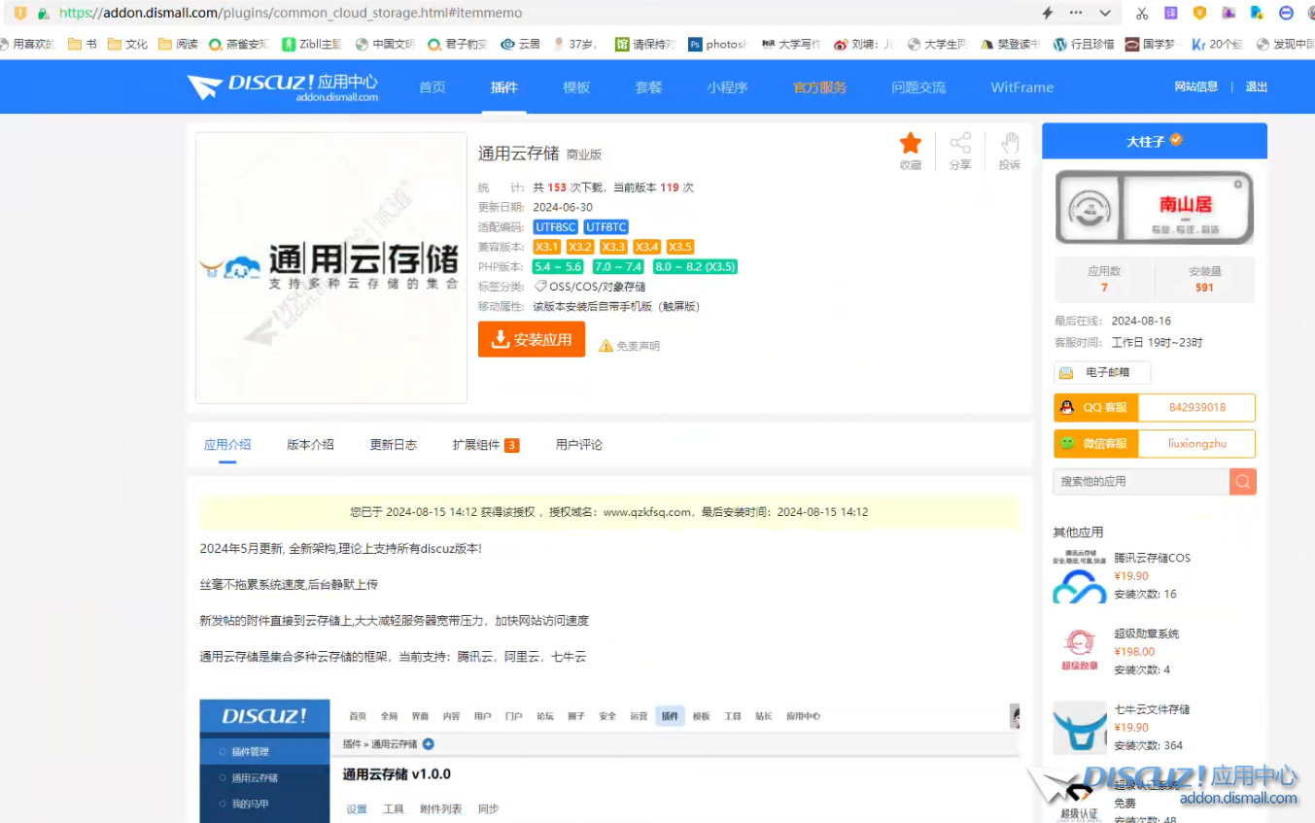The height and width of the screenshot is (823, 1315).
Task: Open the 七牛云文件存储 app link
Action: [x=1152, y=709]
